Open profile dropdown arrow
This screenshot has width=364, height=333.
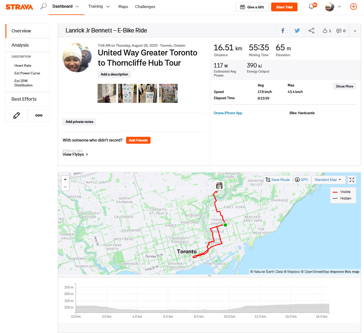339,7
